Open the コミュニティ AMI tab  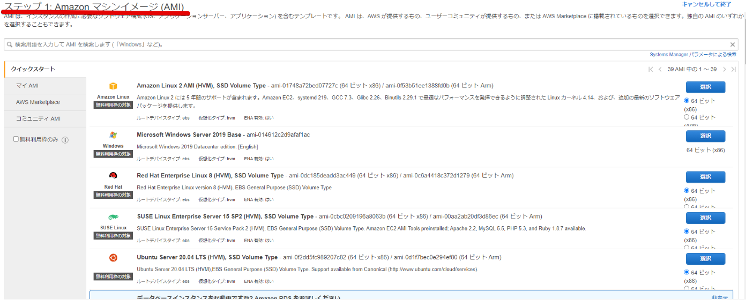click(x=45, y=119)
